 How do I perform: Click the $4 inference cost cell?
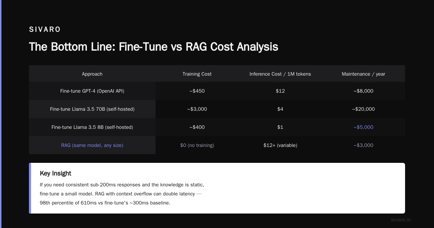point(280,109)
